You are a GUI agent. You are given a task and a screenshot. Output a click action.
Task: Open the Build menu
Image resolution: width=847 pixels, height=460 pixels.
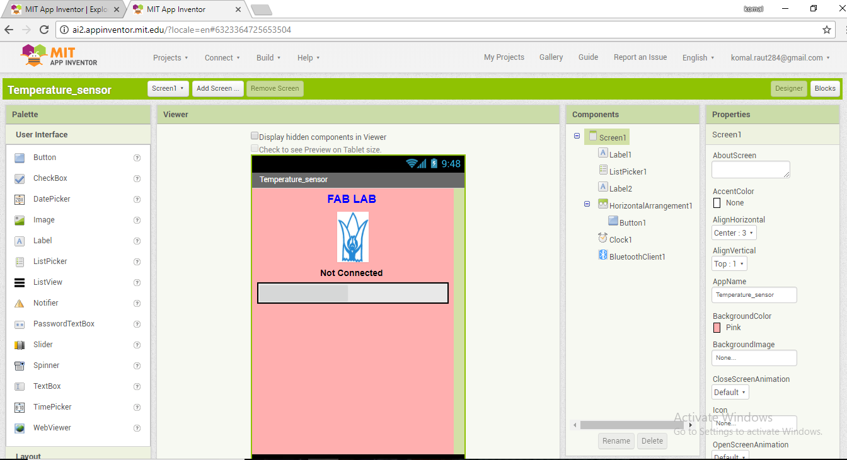coord(268,58)
